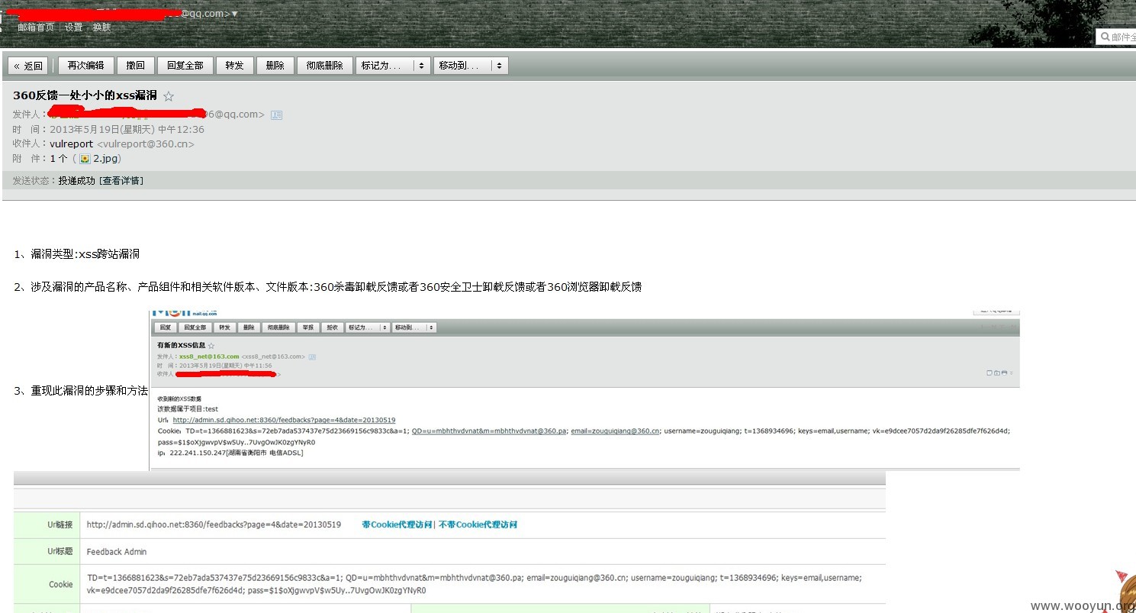The height and width of the screenshot is (613, 1136).
Task: Click the « 返回 back button
Action: click(28, 66)
